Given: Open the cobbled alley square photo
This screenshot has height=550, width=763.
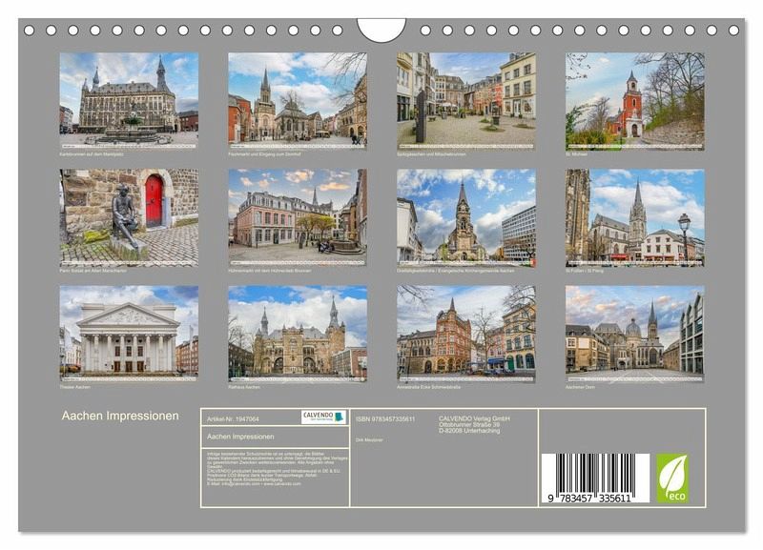Looking at the screenshot, I should point(466,101).
